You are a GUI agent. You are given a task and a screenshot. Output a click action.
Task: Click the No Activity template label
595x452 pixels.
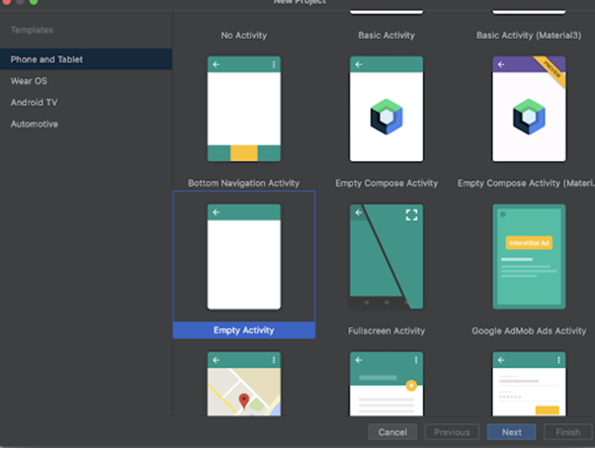pos(243,35)
